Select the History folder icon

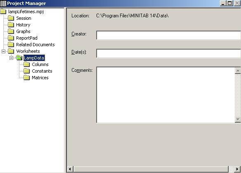pyautogui.click(x=11, y=25)
